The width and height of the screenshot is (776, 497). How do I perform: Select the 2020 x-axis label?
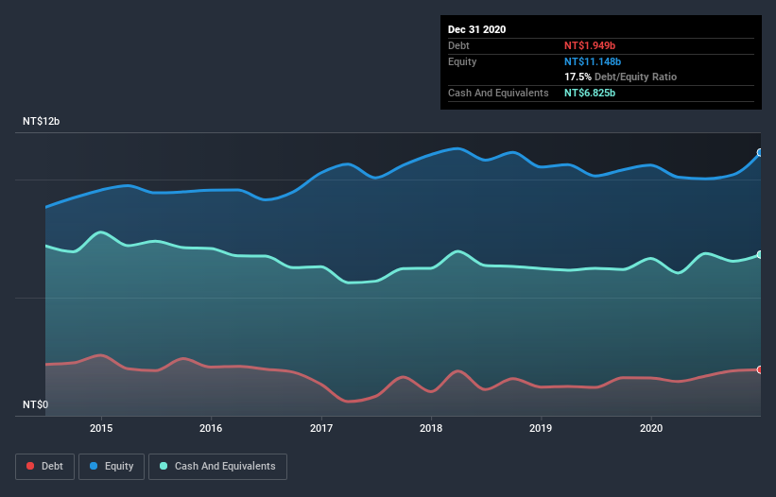pyautogui.click(x=651, y=428)
